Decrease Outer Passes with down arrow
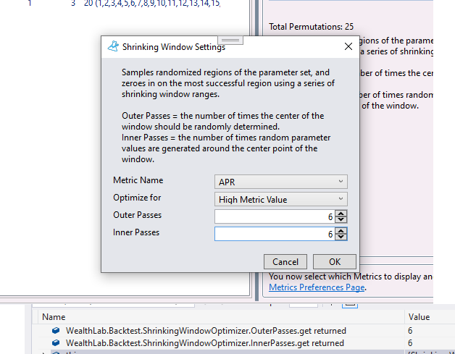Viewport: 455px width, 354px height. (x=342, y=219)
